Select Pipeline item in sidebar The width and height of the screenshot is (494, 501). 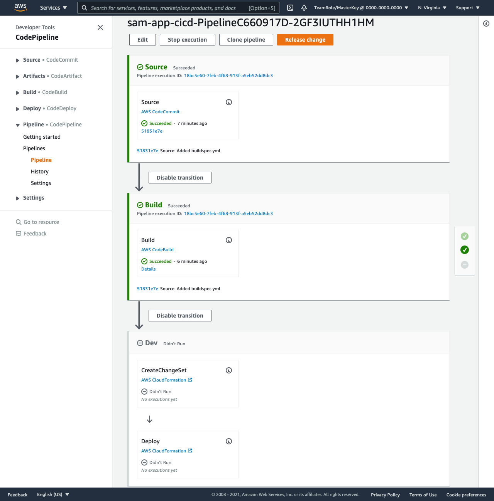[41, 160]
